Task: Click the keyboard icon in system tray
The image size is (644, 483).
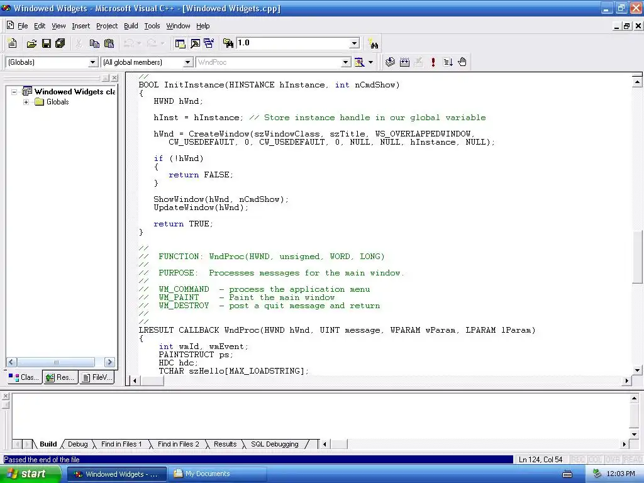Action: (x=567, y=474)
